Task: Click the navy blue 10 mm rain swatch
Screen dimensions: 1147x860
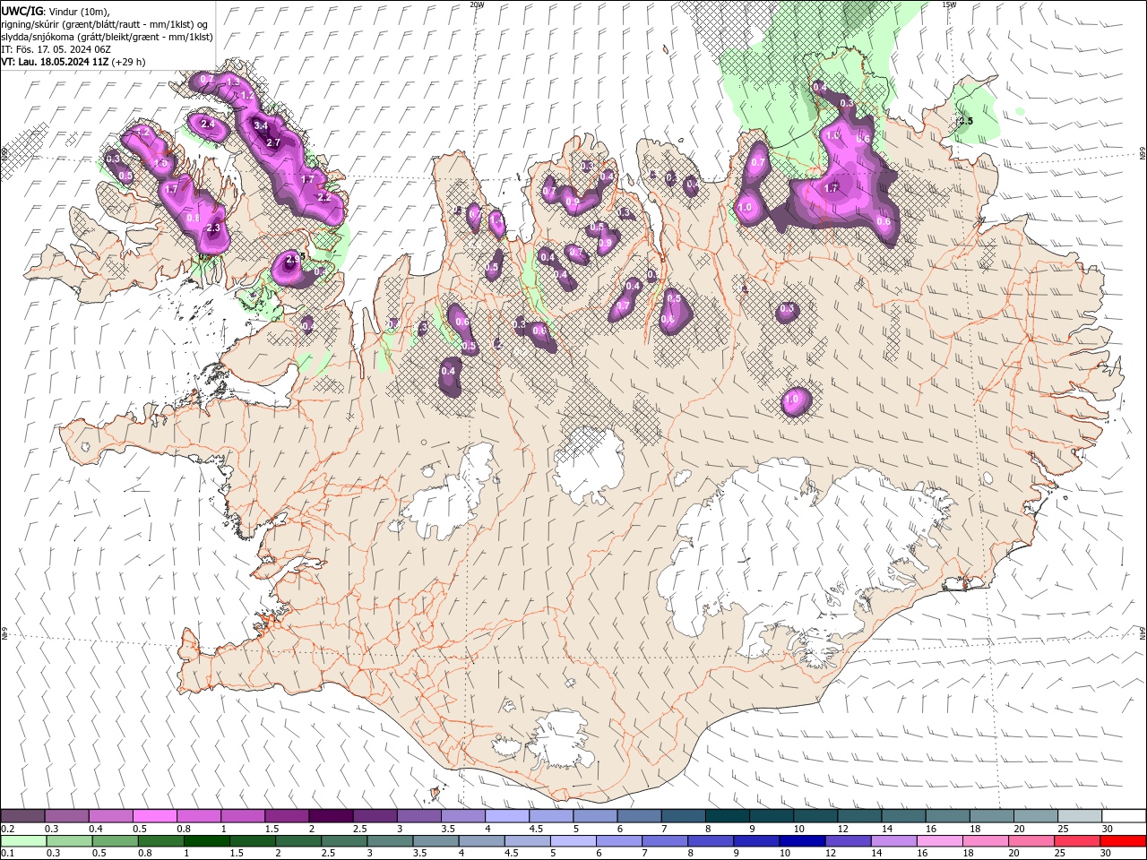Action: (x=802, y=841)
